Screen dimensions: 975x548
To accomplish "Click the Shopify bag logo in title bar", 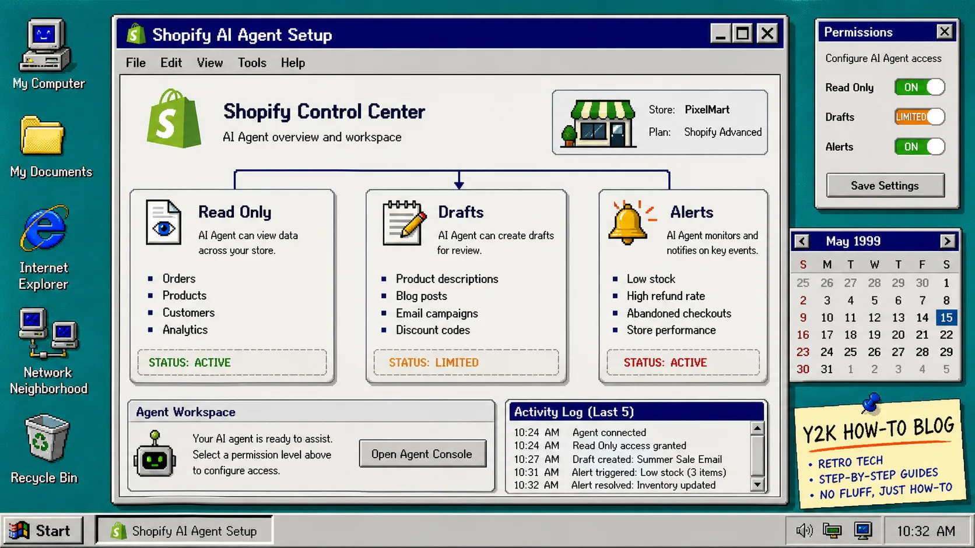I will point(135,34).
